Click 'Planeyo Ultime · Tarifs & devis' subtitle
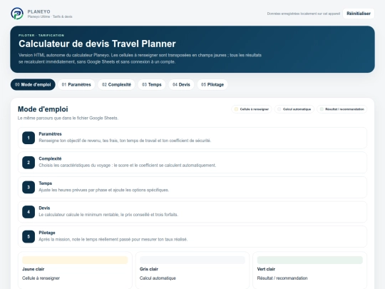 coord(50,16)
